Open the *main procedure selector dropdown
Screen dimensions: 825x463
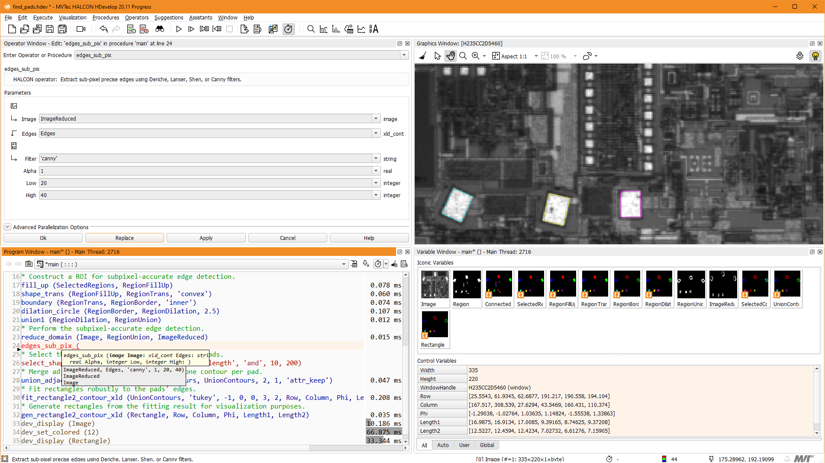tap(344, 264)
